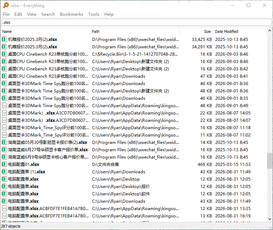Click file icon of 3DMark Time Spy row modified 2026-09-01 8:35
273x230 pixels.
(x=4, y=98)
